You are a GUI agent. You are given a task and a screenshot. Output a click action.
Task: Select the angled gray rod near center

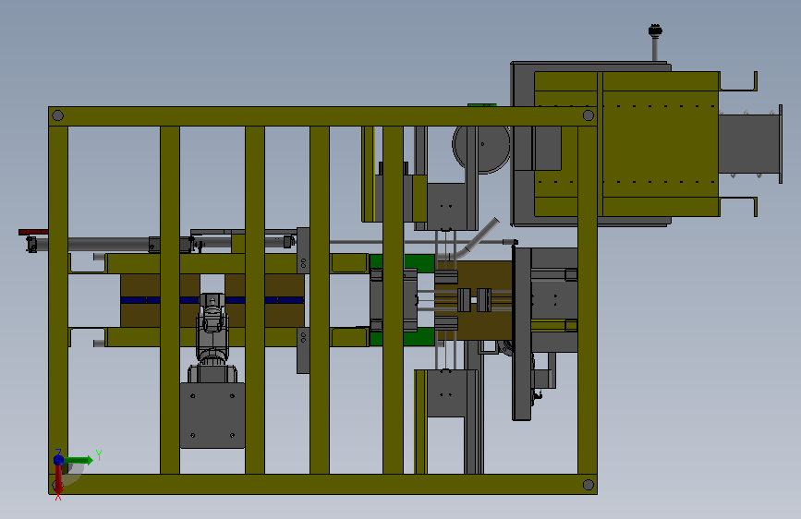[482, 235]
